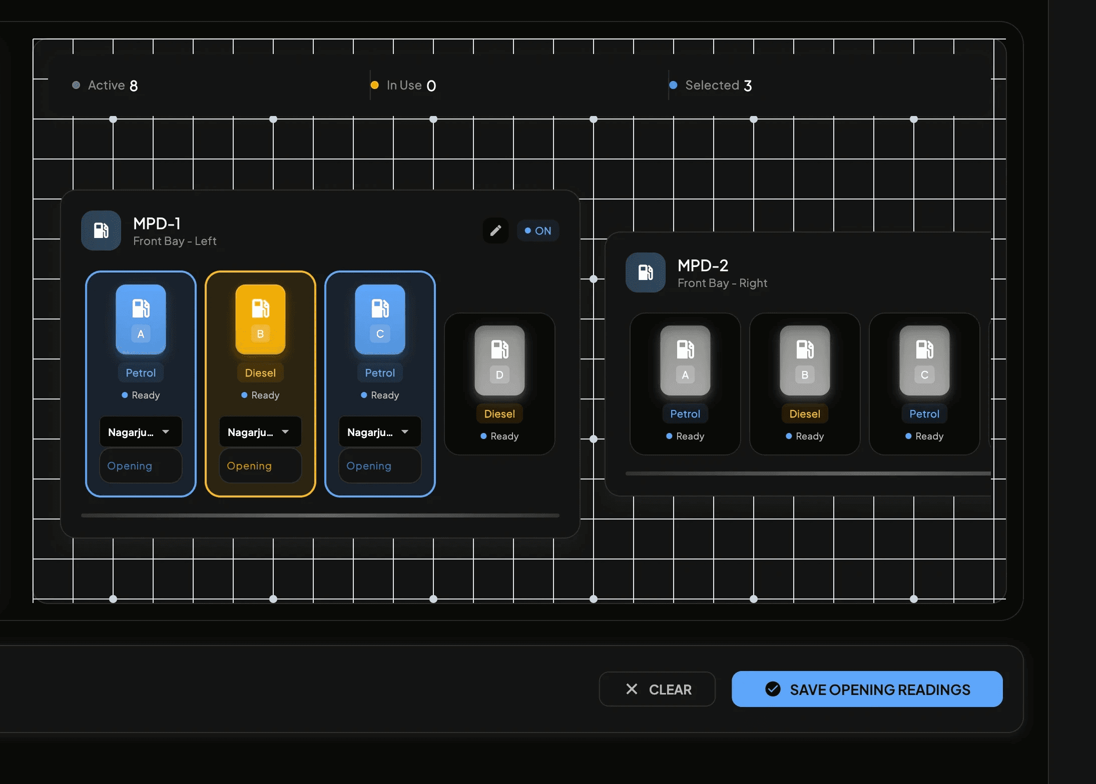Open operator dropdown for MPD-1 nozzle A
Image resolution: width=1096 pixels, height=784 pixels.
[141, 432]
